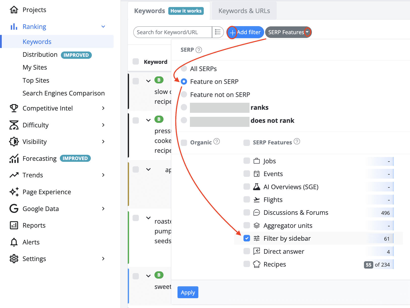410x308 pixels.
Task: Expand the Visibility submenu arrow
Action: 103,142
